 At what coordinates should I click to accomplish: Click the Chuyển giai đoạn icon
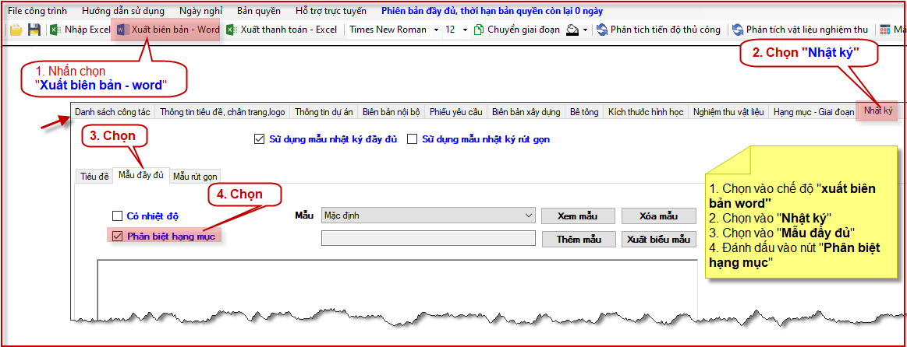[479, 30]
